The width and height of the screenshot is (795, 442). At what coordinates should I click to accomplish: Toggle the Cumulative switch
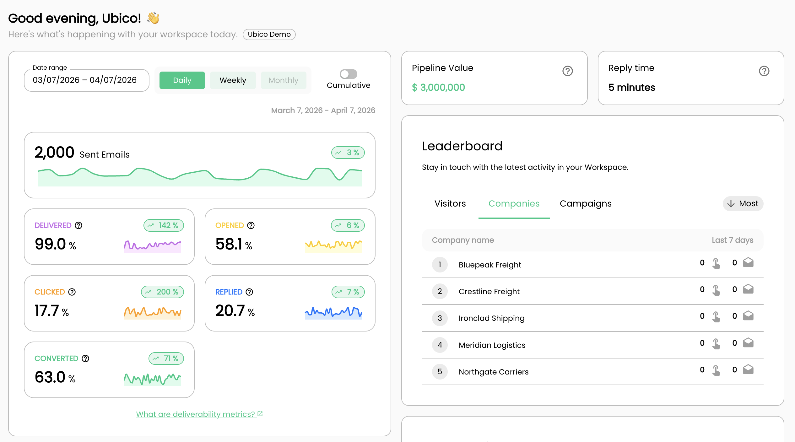[348, 74]
